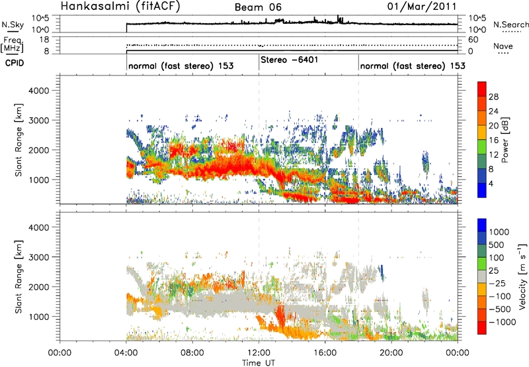Click 'Slant Range [km]' label of velocity panel
Image resolution: width=529 pixels, height=367 pixels.
coord(19,276)
